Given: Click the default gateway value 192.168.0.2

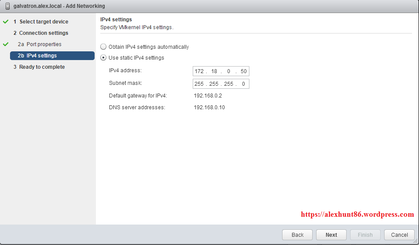Looking at the screenshot, I should (x=208, y=96).
